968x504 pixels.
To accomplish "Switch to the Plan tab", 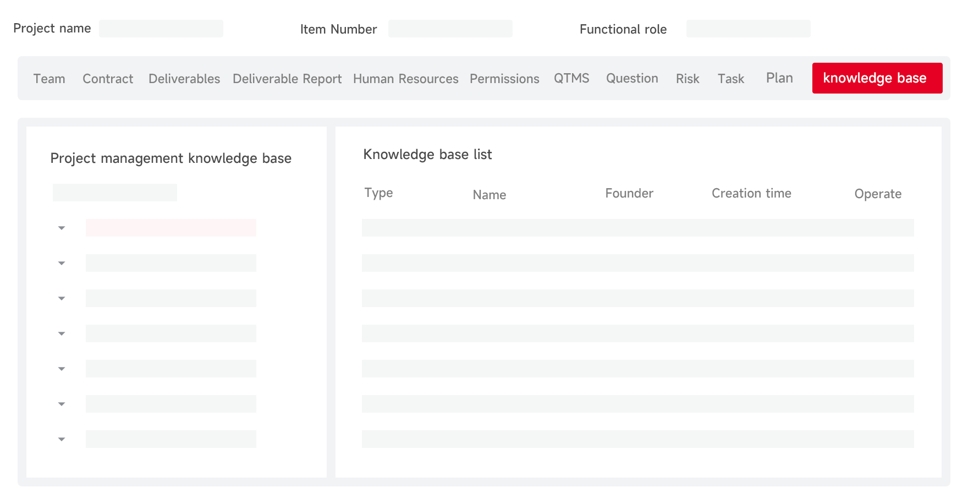I will pos(779,78).
